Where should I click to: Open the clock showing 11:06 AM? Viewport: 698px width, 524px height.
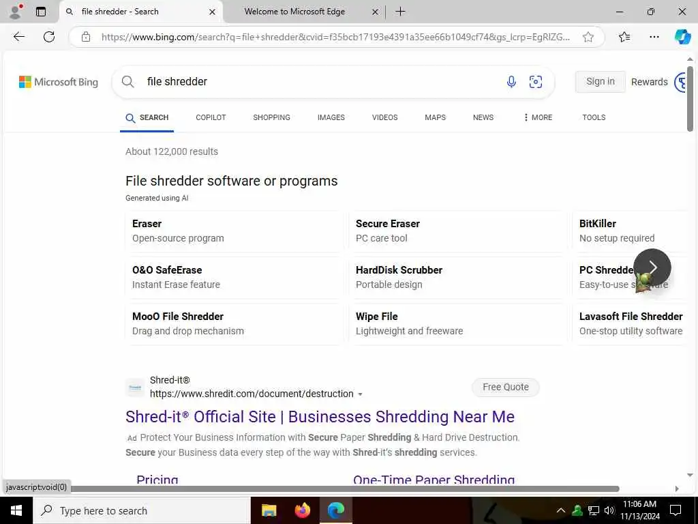(x=639, y=510)
